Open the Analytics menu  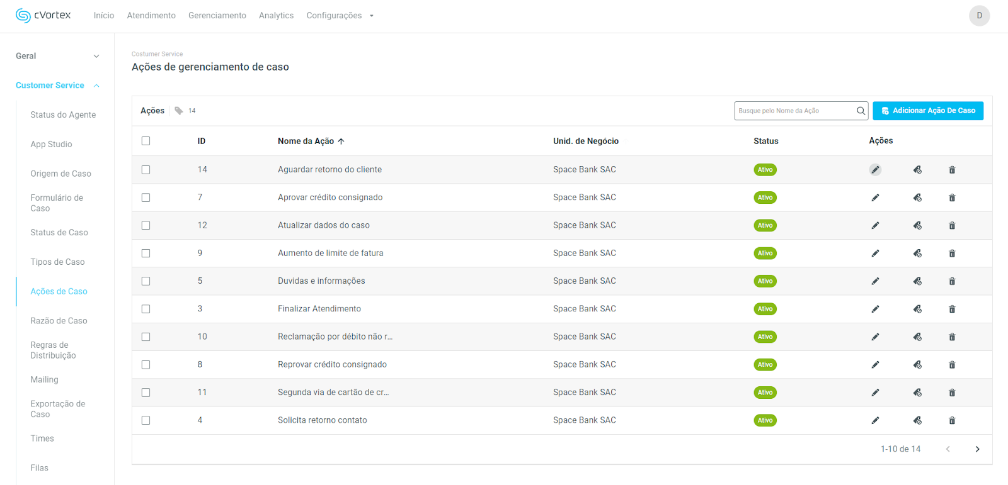pos(276,16)
